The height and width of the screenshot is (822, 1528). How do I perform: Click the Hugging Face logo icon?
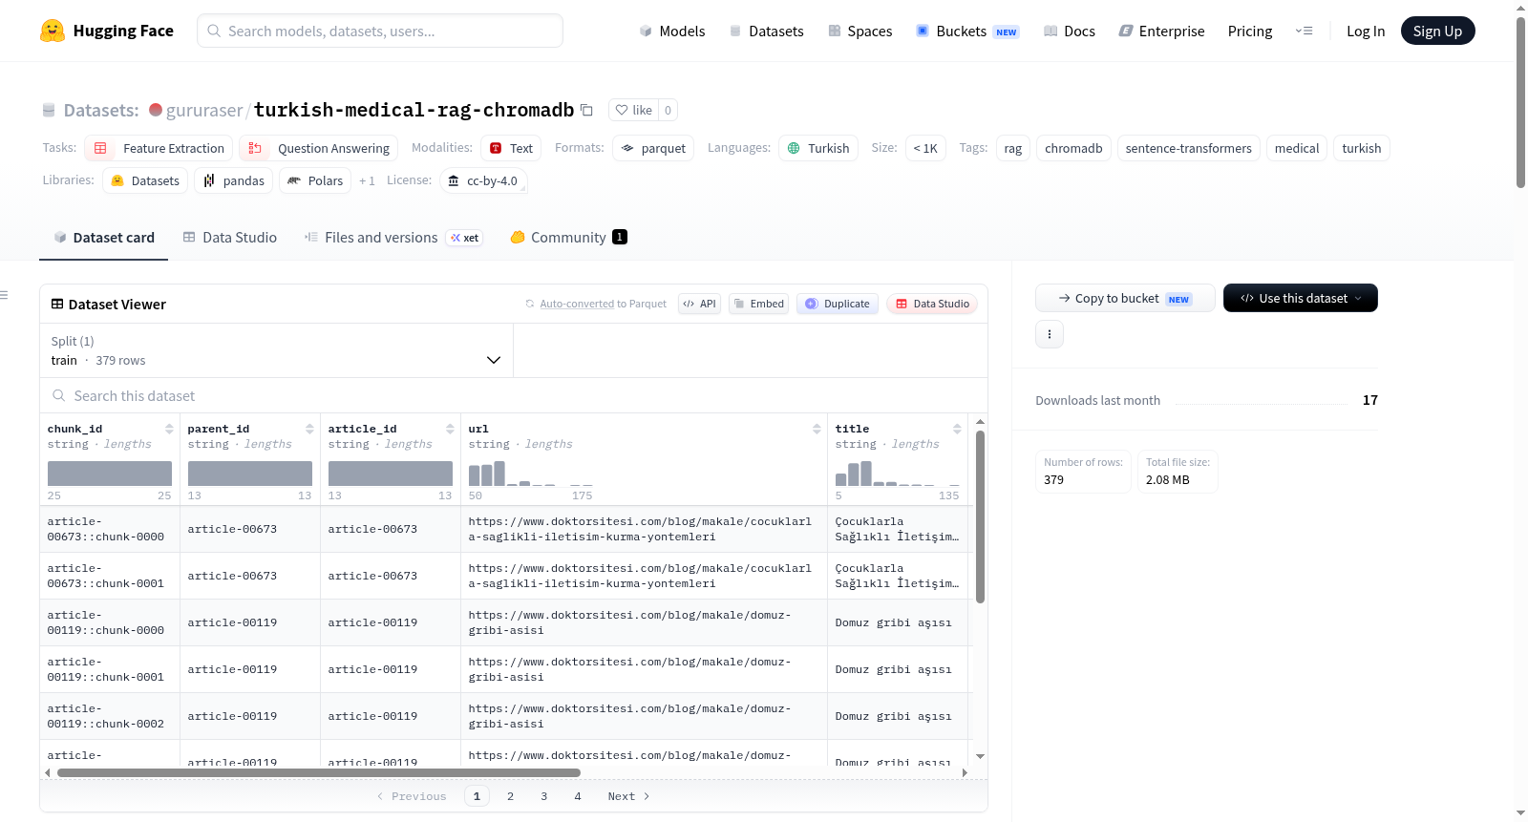53,31
